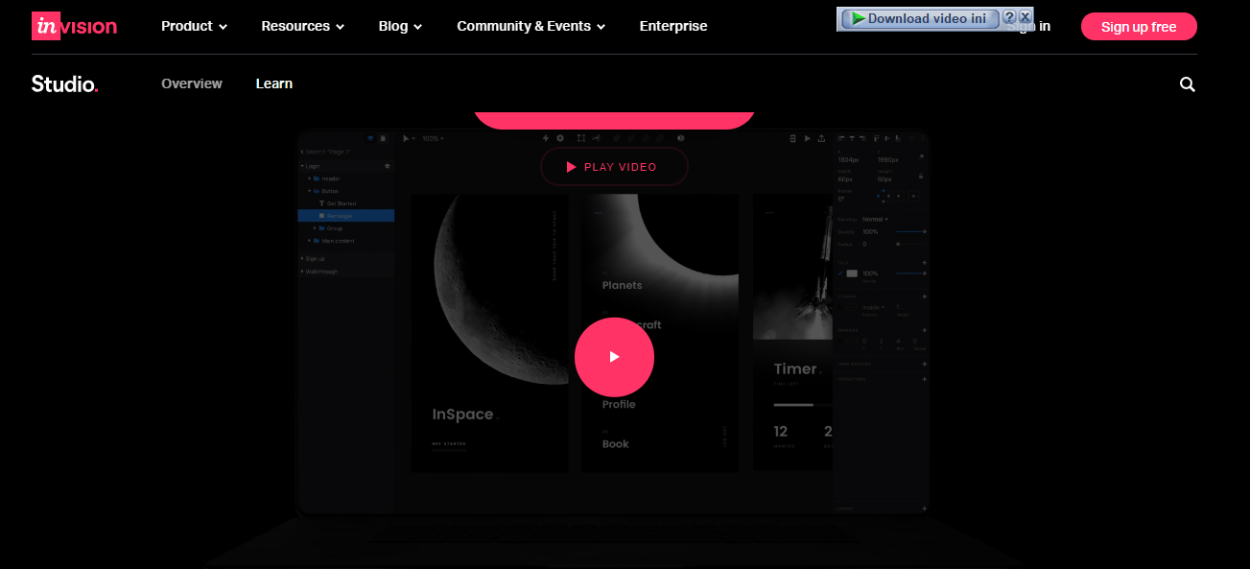Select the pointer tool in mockup toolbar
The width and height of the screenshot is (1250, 569).
coord(408,139)
